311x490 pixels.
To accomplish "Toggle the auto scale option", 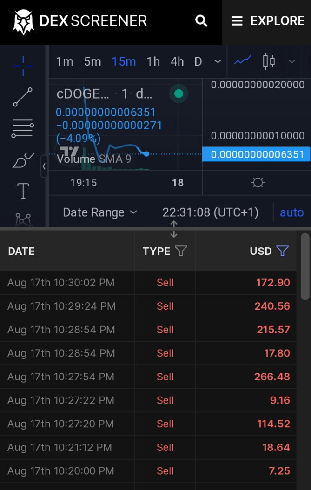I will [x=291, y=212].
